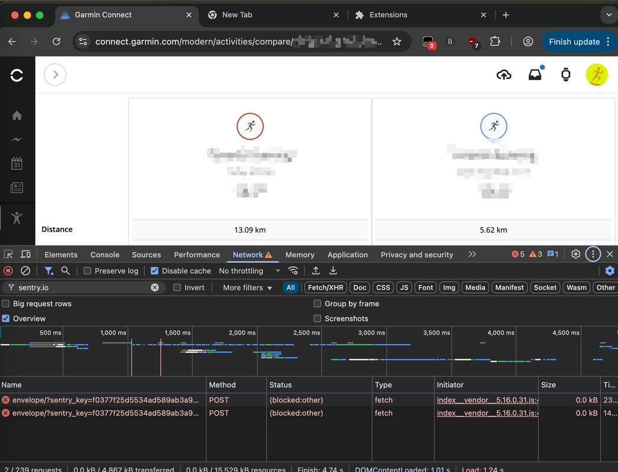Viewport: 618px width, 472px height.
Task: Uncheck the Disable cache checkbox
Action: pos(154,271)
